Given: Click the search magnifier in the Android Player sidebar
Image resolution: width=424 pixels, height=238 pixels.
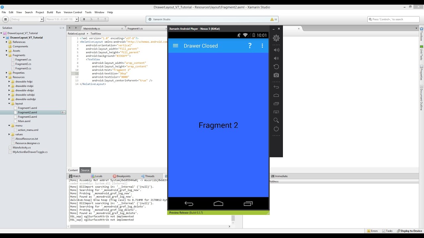Looking at the screenshot, I should (x=276, y=120).
